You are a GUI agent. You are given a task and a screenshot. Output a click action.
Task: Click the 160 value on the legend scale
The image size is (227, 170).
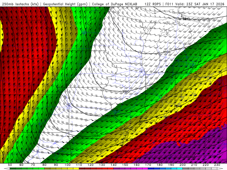pos(137,165)
